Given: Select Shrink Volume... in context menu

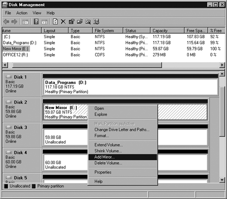Looking at the screenshot, I should [x=123, y=151].
